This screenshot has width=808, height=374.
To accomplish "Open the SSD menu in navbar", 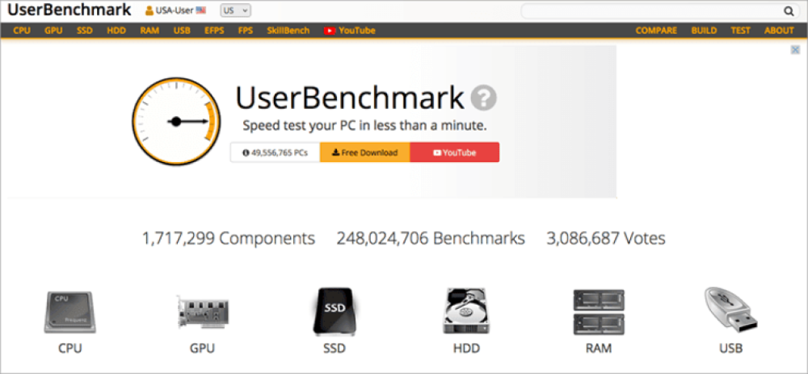I will coord(85,31).
